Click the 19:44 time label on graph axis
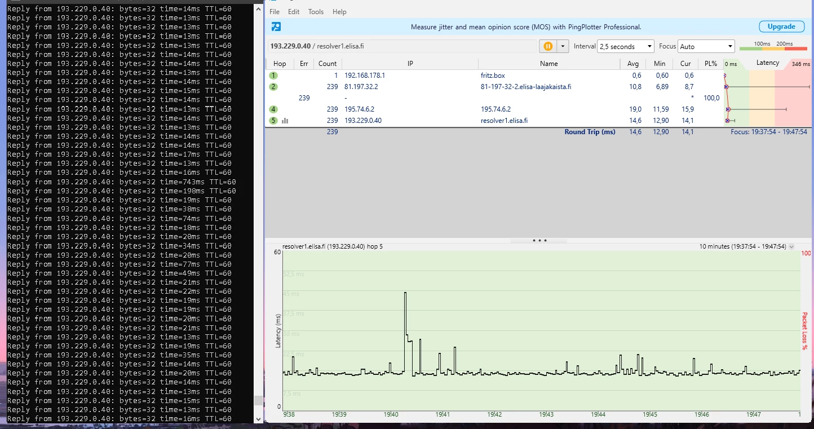The image size is (814, 429). [598, 414]
